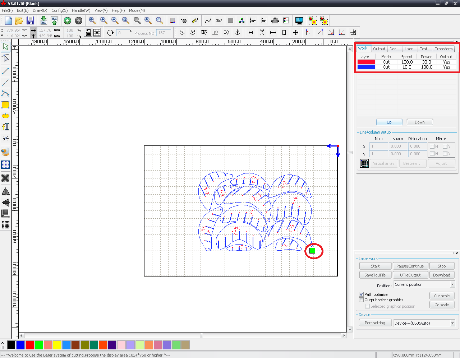Open the Edit menu
460x358 pixels.
pyautogui.click(x=23, y=10)
